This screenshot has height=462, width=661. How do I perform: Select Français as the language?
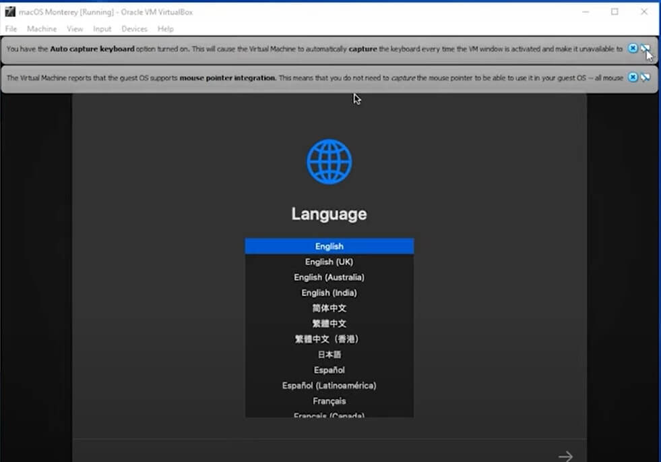(x=329, y=401)
